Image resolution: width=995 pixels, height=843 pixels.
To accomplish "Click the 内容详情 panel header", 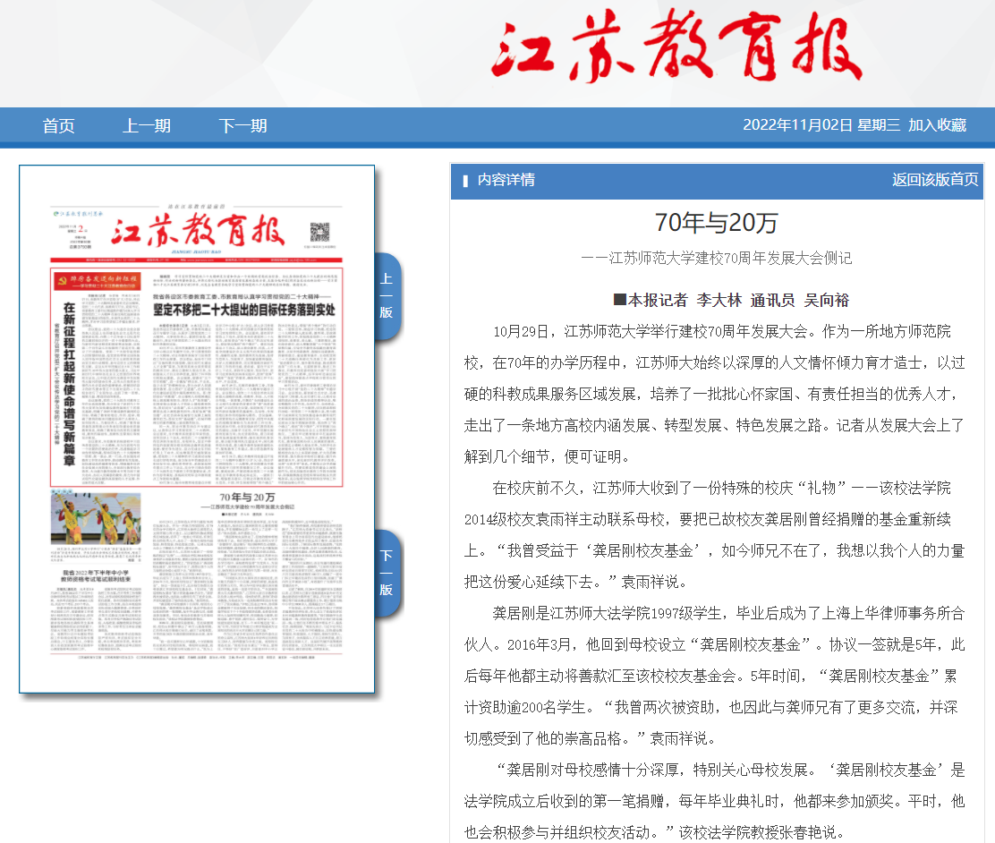I will click(x=506, y=180).
